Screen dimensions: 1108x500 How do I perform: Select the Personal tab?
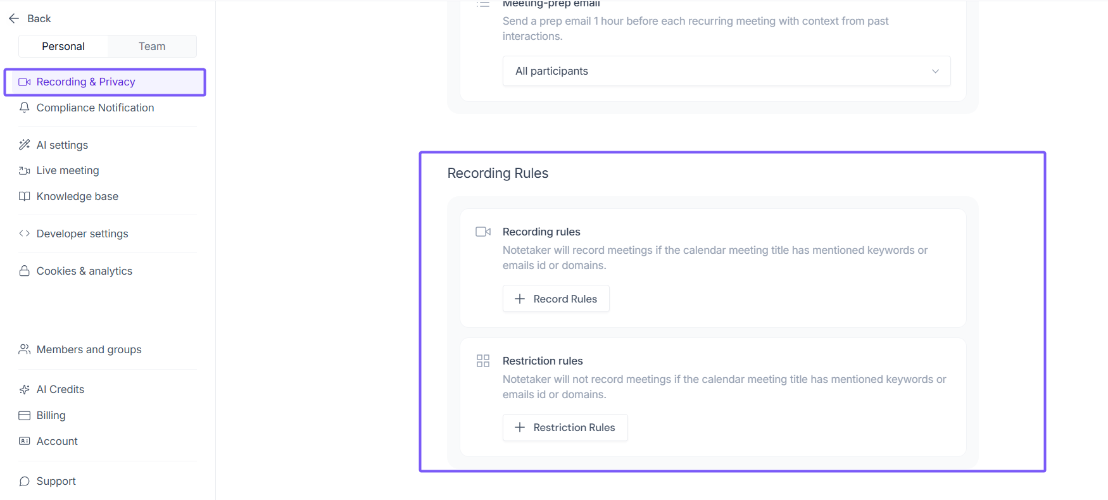click(x=63, y=46)
